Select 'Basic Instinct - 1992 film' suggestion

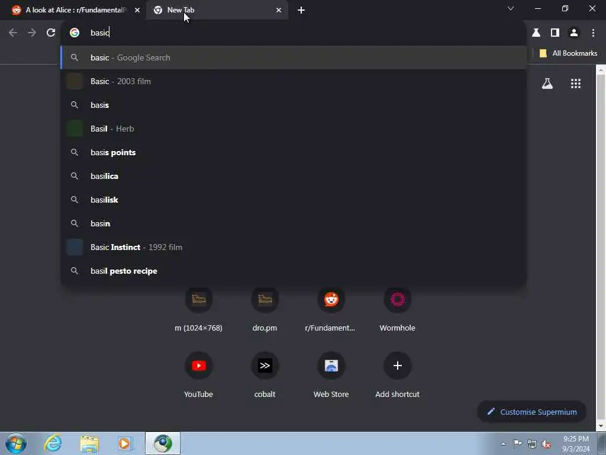(294, 247)
